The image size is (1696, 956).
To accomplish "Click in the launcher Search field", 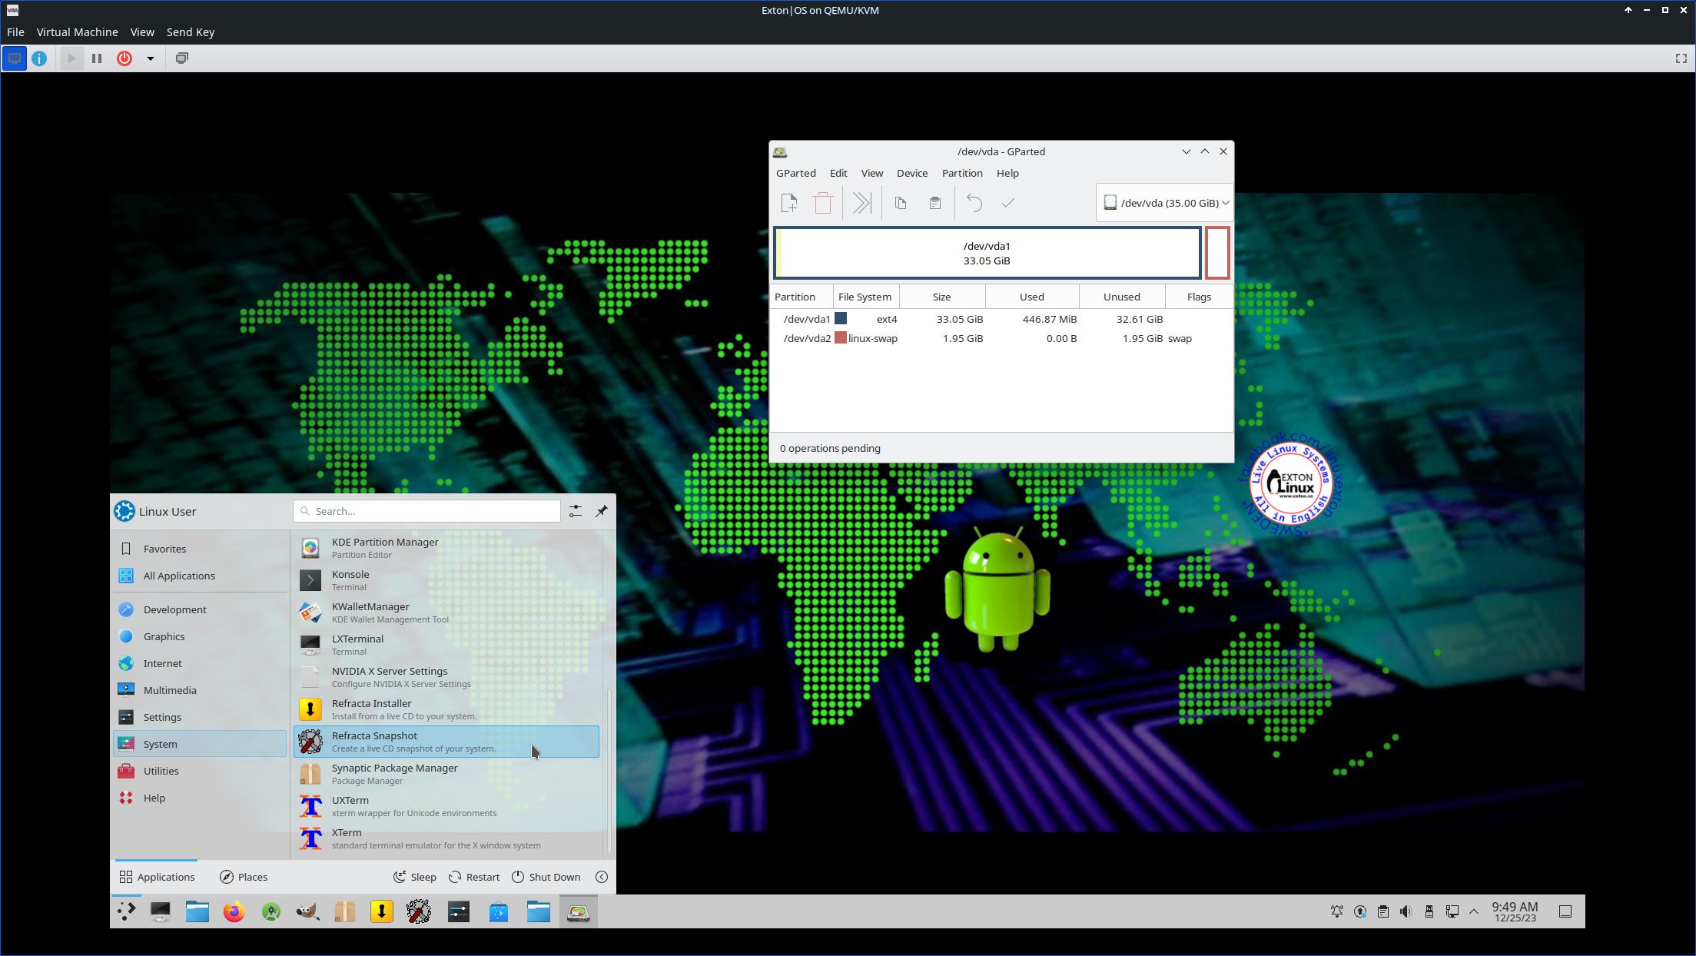I will [426, 511].
